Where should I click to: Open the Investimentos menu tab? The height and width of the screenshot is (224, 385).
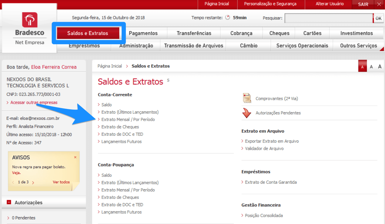pos(357,33)
